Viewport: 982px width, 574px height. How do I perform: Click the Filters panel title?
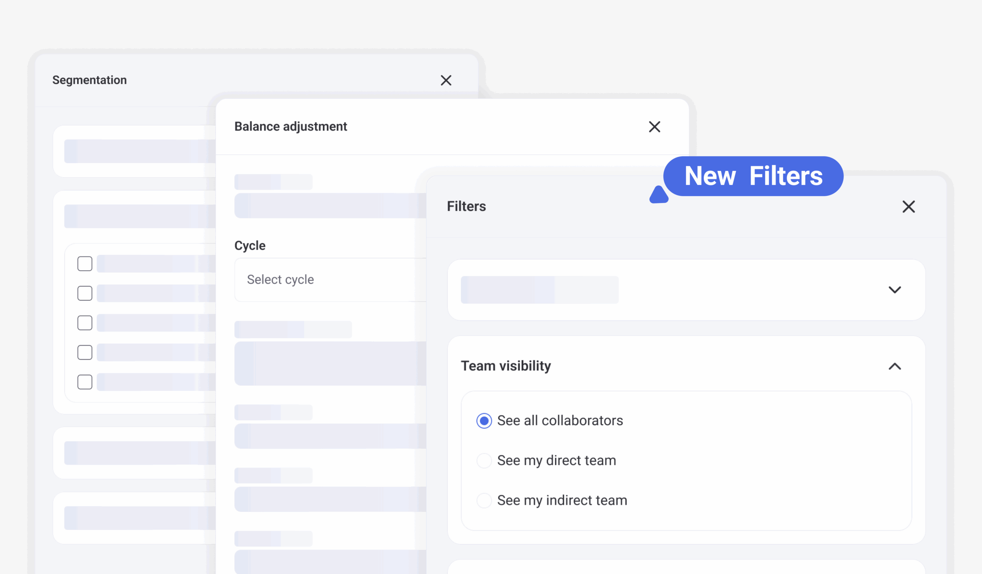click(x=466, y=207)
